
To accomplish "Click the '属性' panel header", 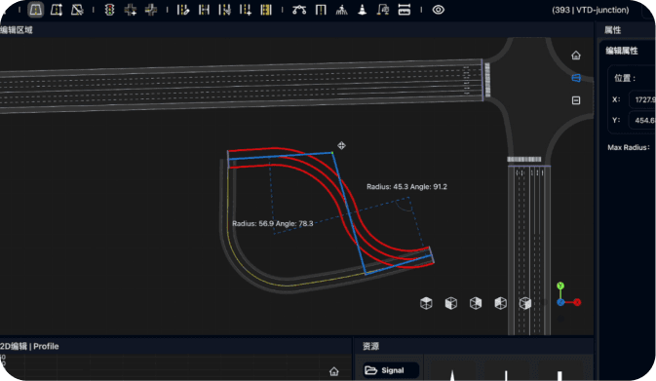I will pos(612,30).
